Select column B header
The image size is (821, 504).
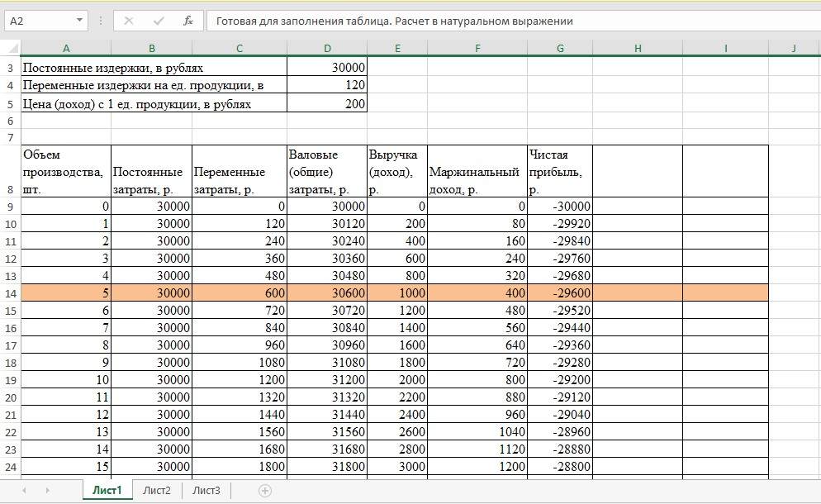click(x=152, y=48)
